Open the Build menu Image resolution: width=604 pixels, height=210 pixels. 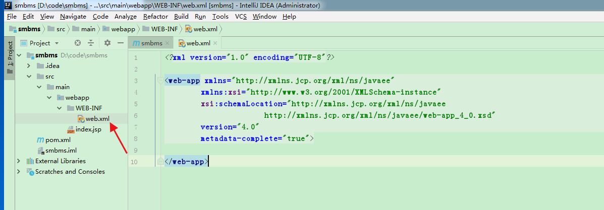coord(181,17)
